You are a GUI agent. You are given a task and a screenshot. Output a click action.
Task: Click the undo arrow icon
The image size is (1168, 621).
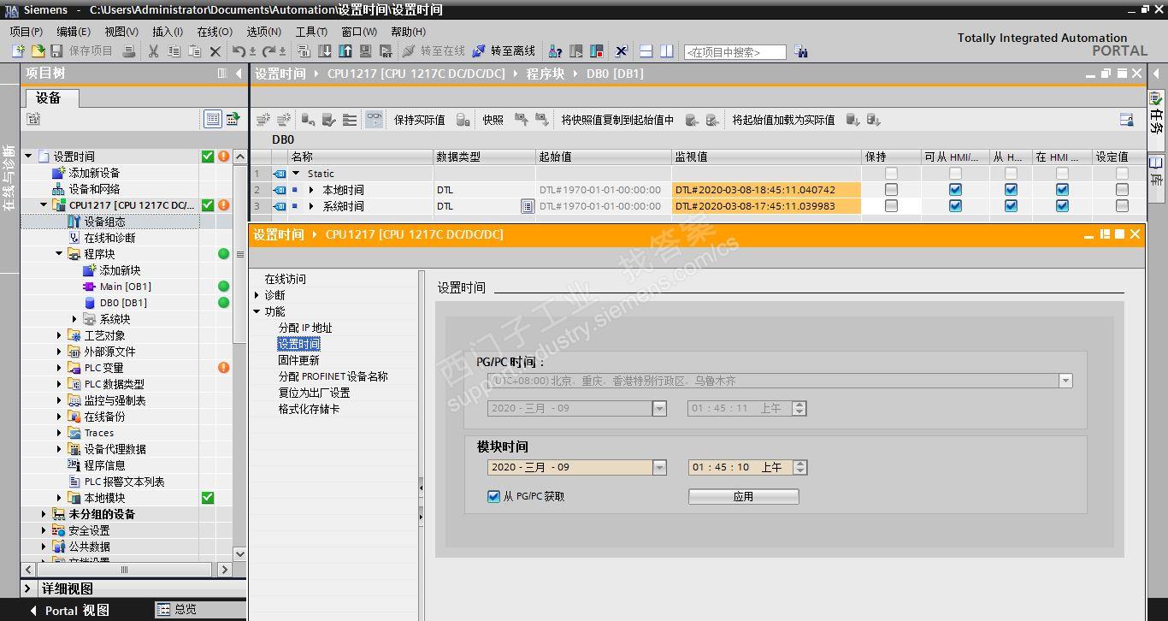239,51
